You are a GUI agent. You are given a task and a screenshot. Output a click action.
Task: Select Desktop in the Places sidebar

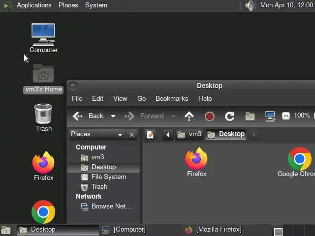[x=104, y=167]
